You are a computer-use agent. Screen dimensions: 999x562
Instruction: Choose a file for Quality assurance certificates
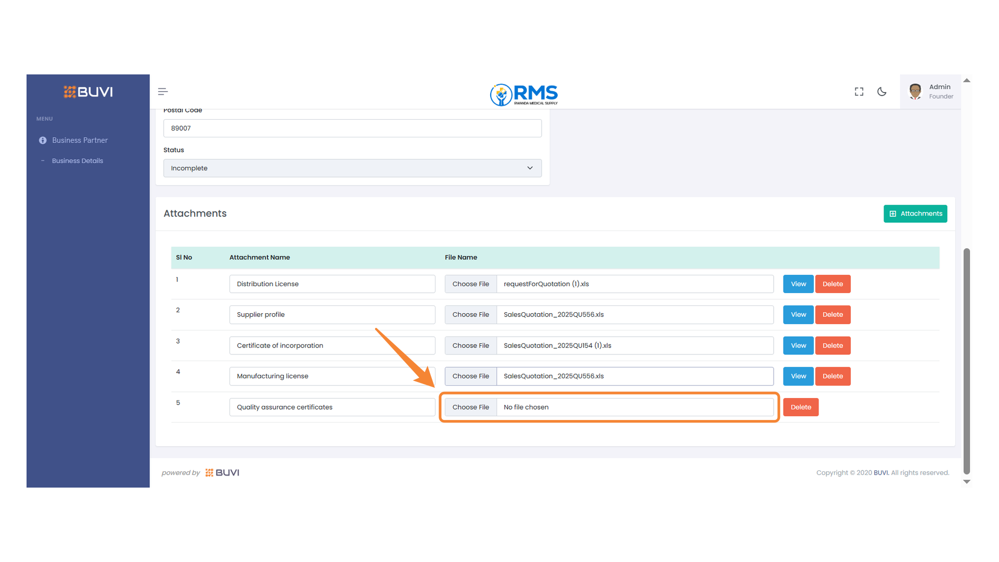470,407
